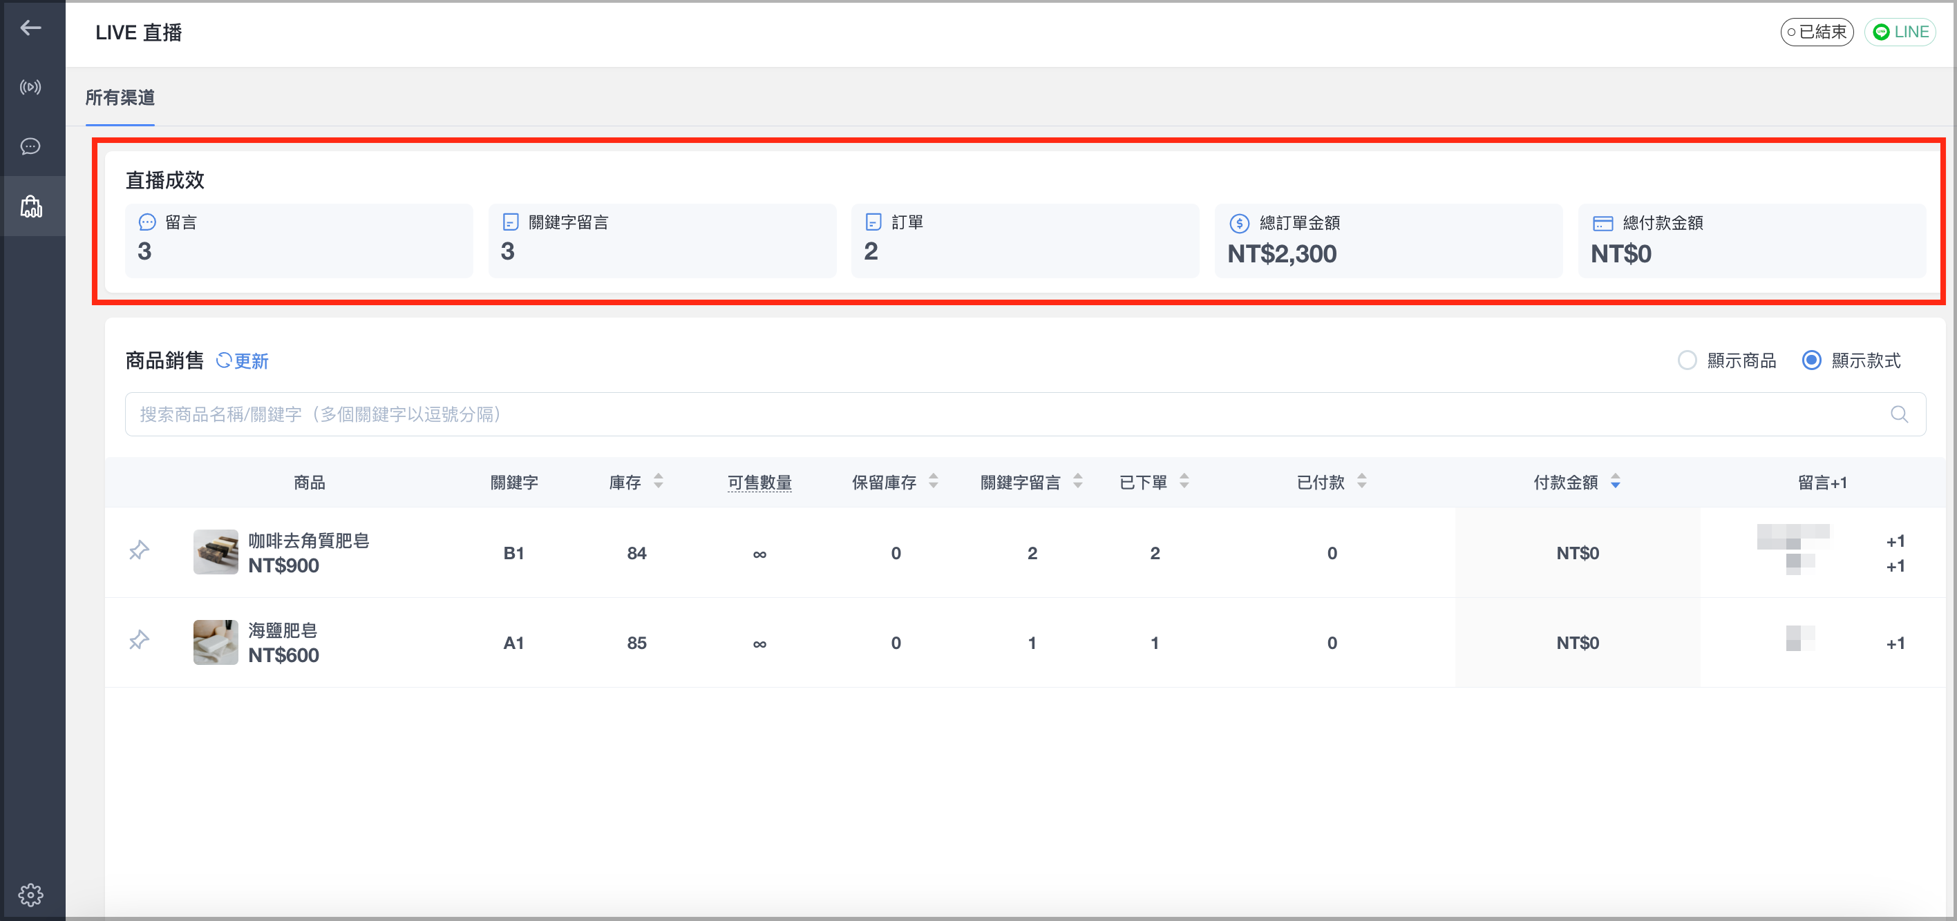Sort by 關鍵字留言 column arrows
This screenshot has height=921, width=1957.
tap(1077, 481)
